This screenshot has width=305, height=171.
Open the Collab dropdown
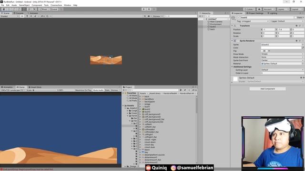249,9
